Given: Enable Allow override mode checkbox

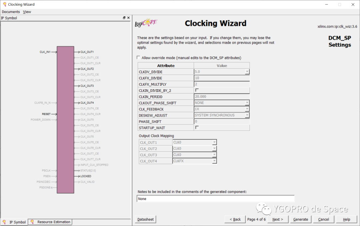Looking at the screenshot, I should point(138,57).
